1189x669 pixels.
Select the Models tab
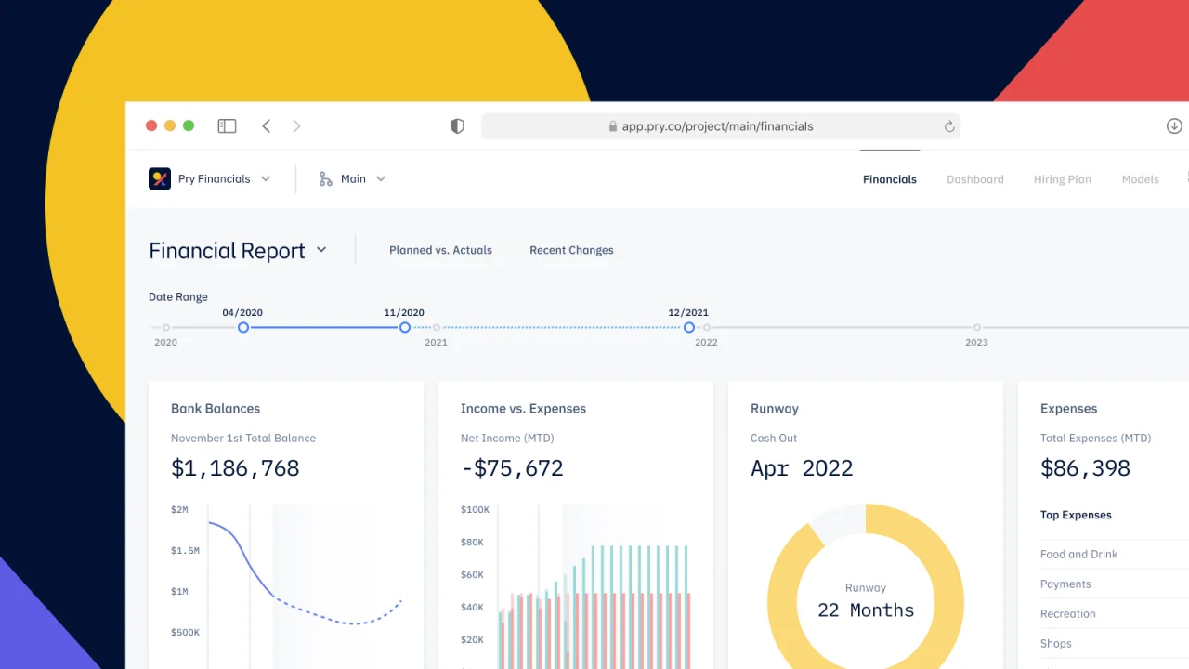pos(1140,179)
